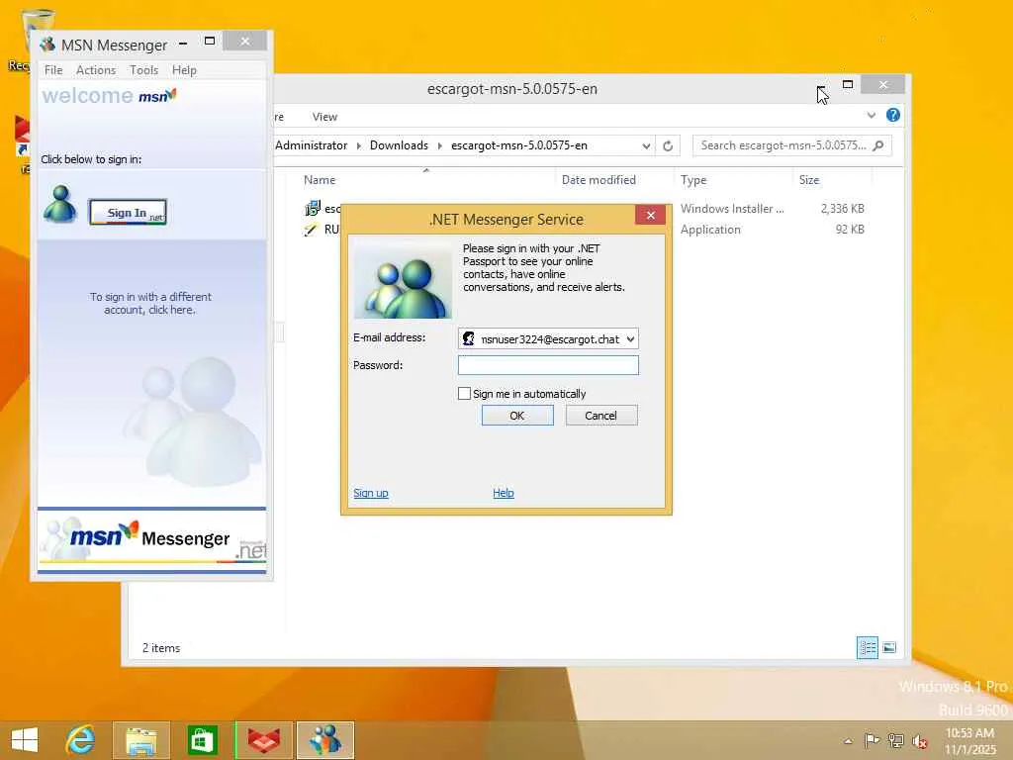Image resolution: width=1013 pixels, height=760 pixels.
Task: Click the two-buddies image in sign-in dialog
Action: (x=404, y=281)
